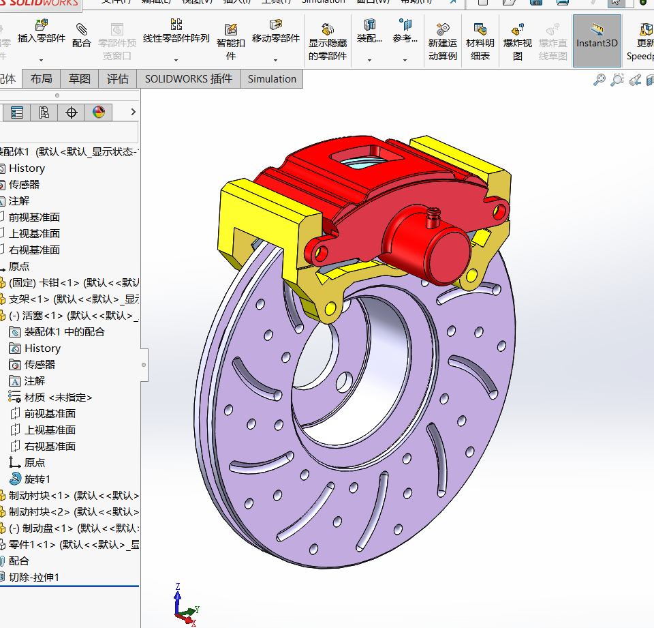Click Show Hidden Components (显示隐藏的零部件)

pos(328,42)
